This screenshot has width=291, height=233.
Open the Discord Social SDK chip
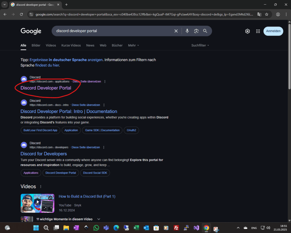point(95,173)
